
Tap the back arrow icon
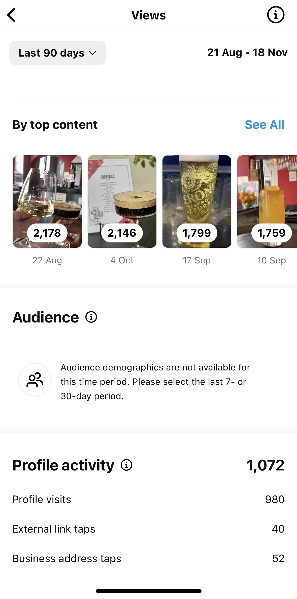(12, 15)
